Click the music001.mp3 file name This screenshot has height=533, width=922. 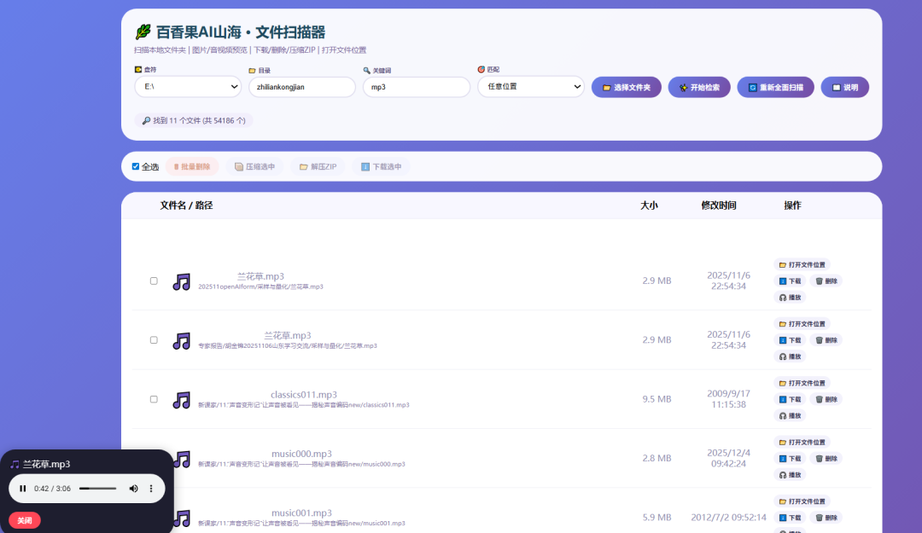click(x=301, y=513)
